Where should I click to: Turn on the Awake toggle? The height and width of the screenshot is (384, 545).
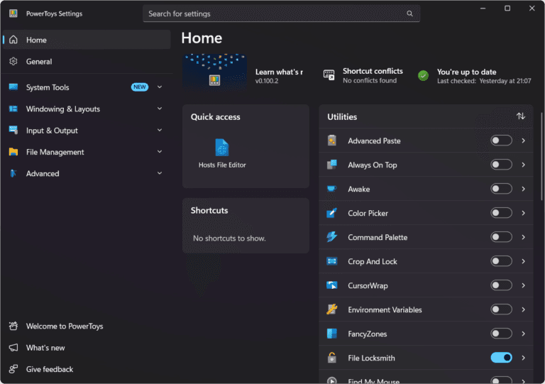[501, 189]
